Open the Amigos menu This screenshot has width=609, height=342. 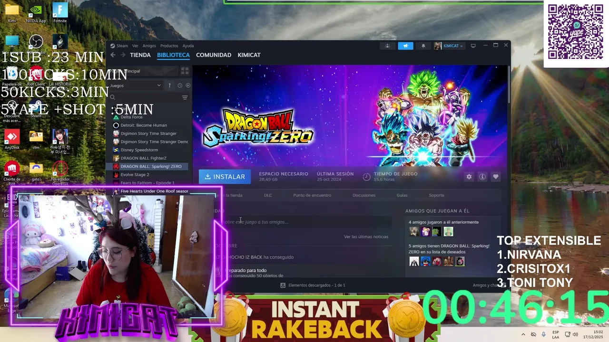pyautogui.click(x=149, y=46)
